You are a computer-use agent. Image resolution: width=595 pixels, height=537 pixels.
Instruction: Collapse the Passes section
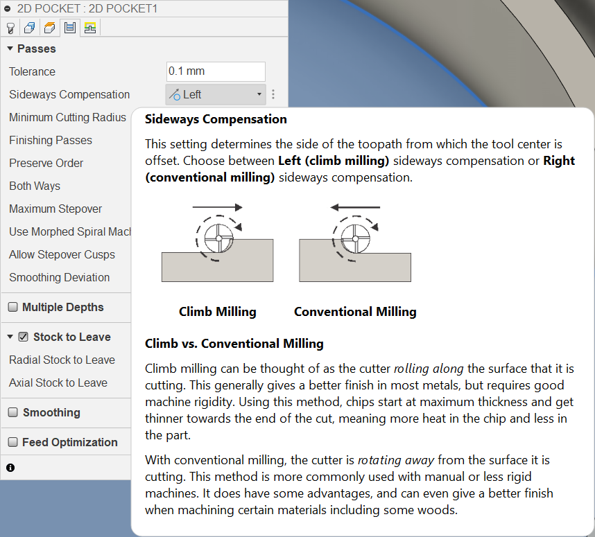[10, 49]
